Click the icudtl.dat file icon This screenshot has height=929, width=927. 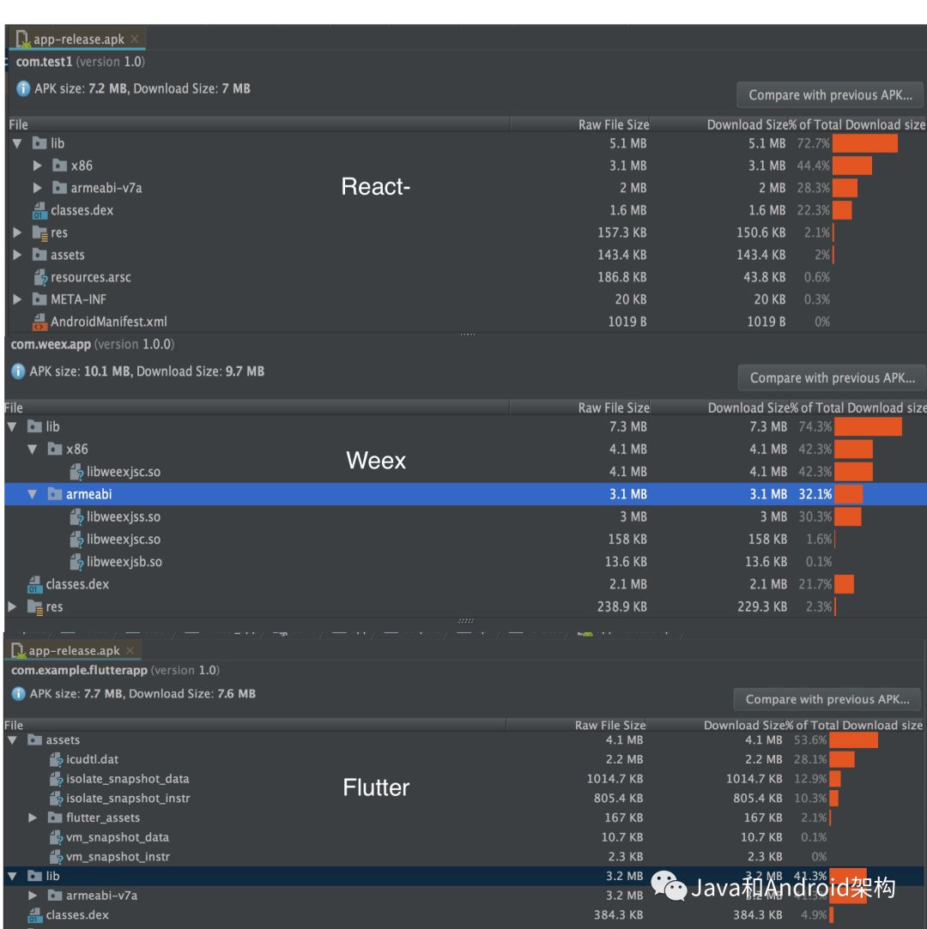tap(57, 759)
